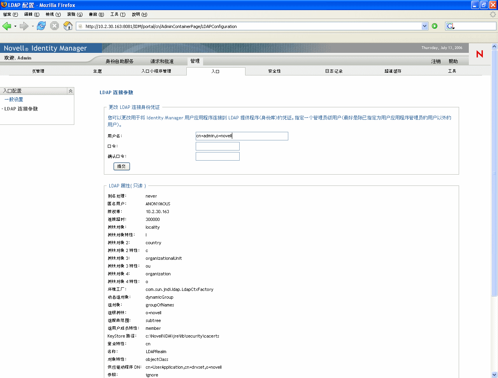The width and height of the screenshot is (498, 378).
Task: Open the 安全性 sub-tab
Action: pos(275,71)
